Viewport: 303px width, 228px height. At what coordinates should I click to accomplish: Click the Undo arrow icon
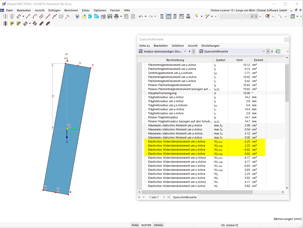(x=141, y=16)
